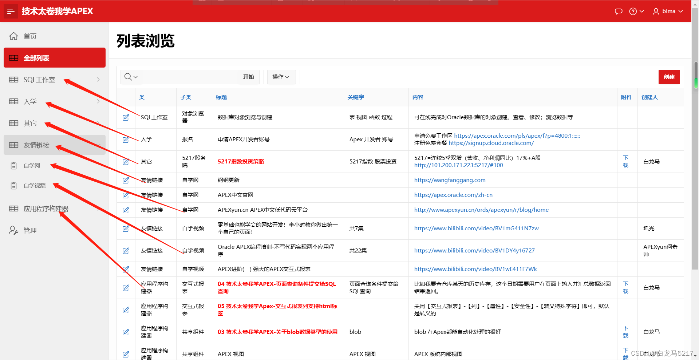Download attachment for 04 页面查询条件 row

pyautogui.click(x=625, y=288)
